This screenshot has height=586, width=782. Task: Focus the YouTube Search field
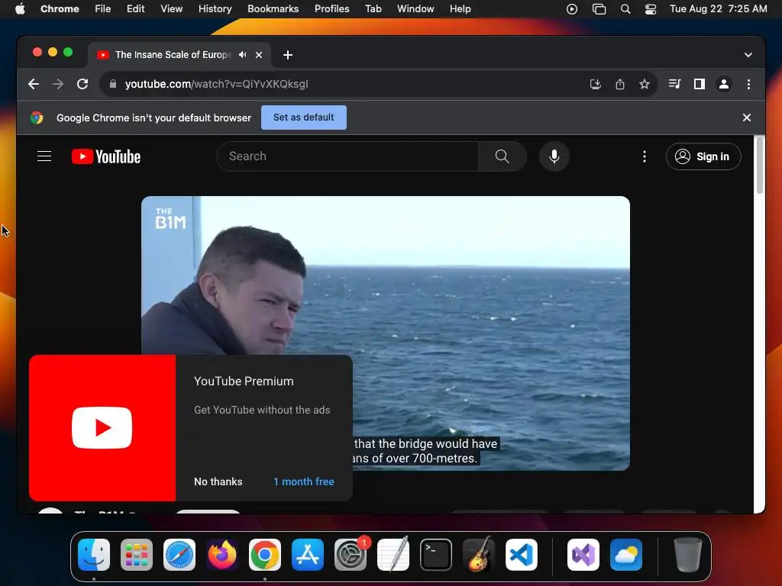tap(347, 156)
